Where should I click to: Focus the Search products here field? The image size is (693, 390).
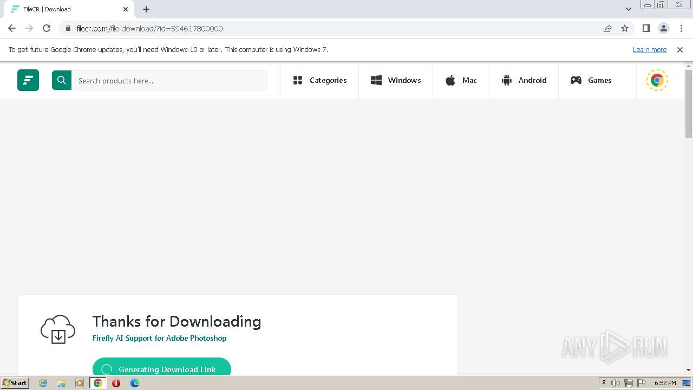pyautogui.click(x=169, y=80)
